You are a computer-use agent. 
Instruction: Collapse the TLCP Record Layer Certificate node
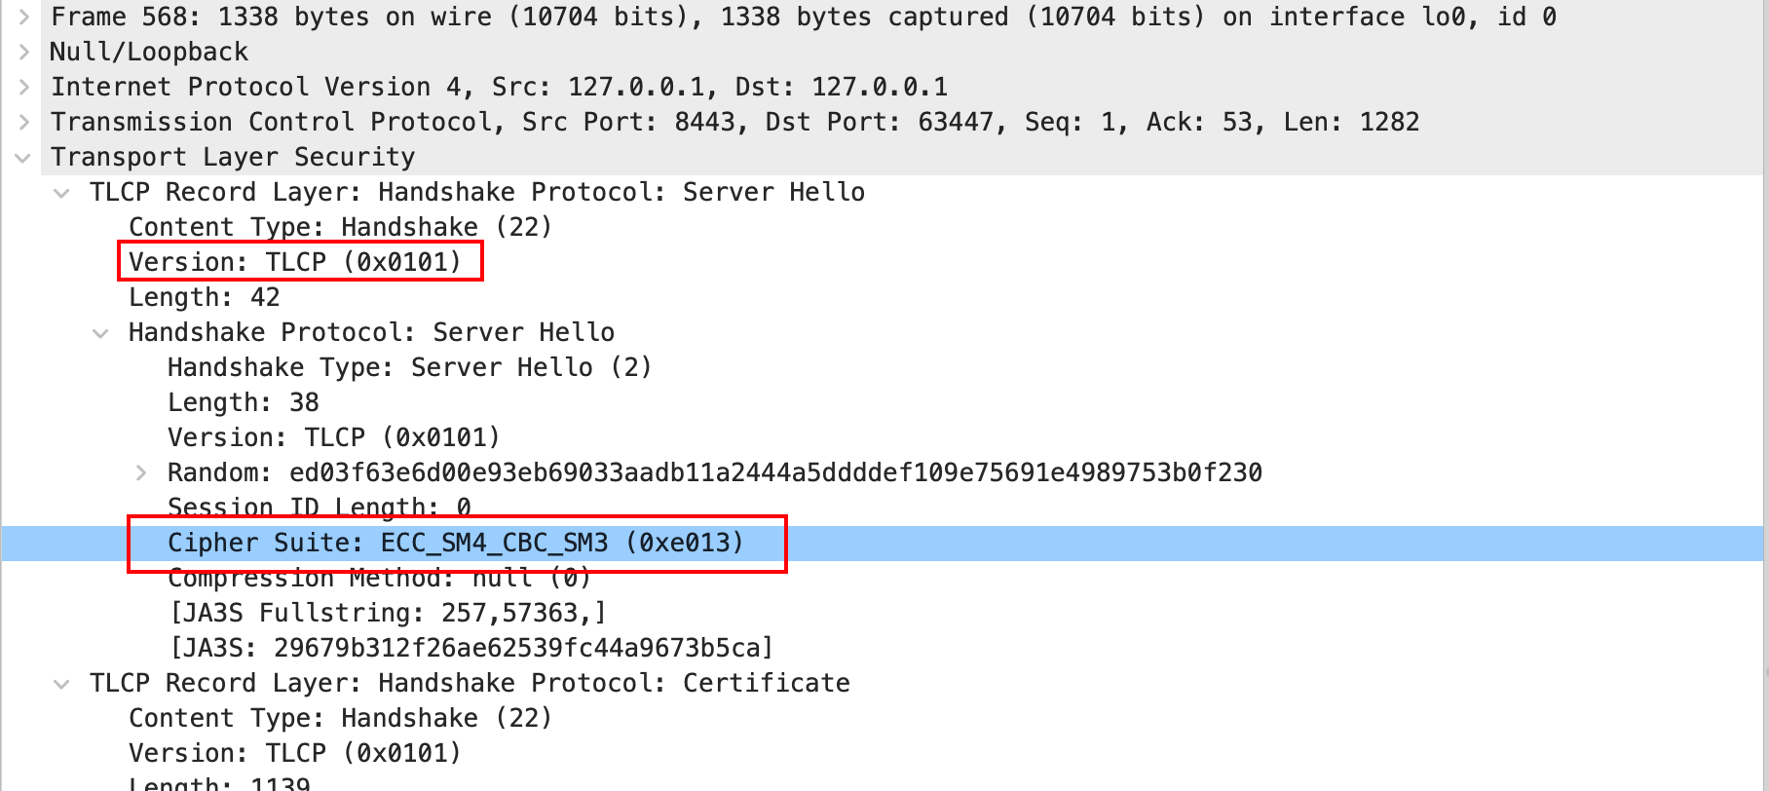(62, 684)
